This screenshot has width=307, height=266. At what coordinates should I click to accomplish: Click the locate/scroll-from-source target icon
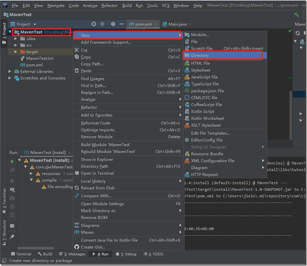tap(94, 24)
